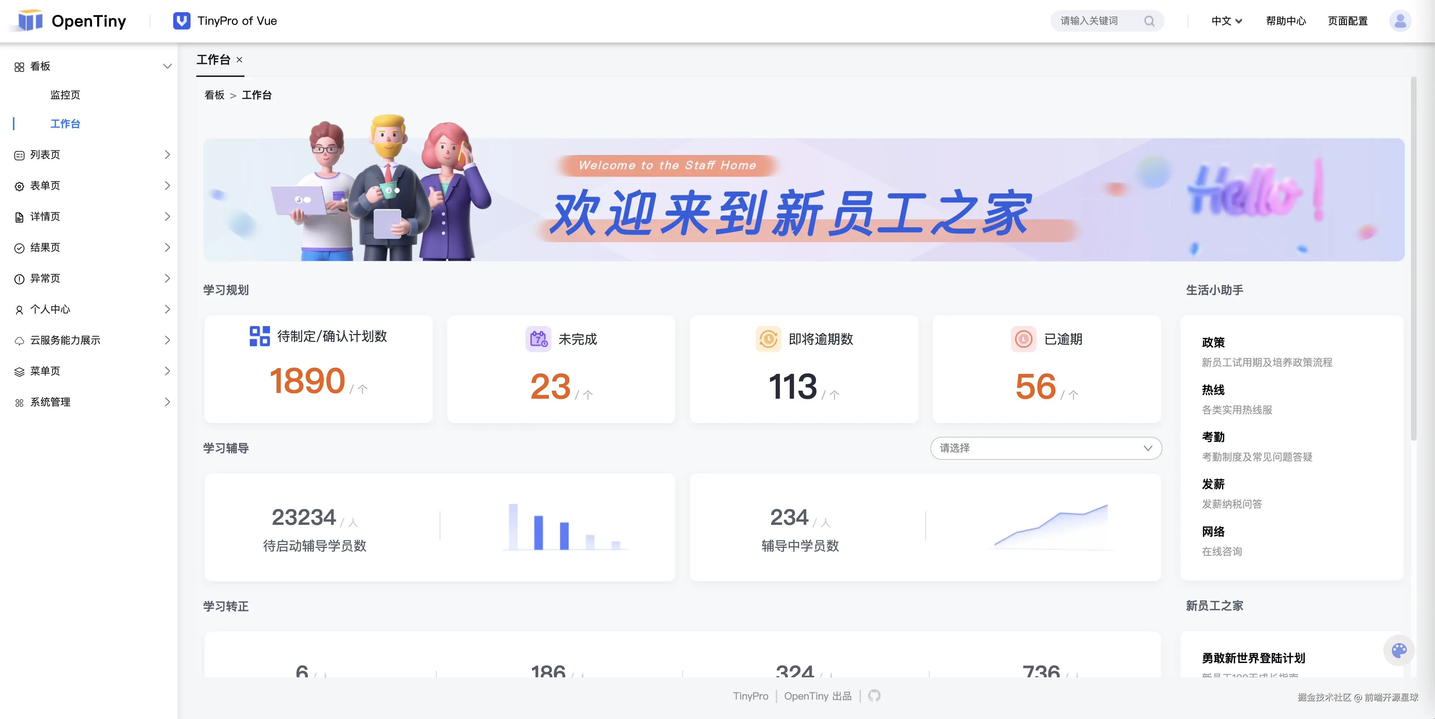Expand the 列表页 sidebar menu

pos(92,155)
